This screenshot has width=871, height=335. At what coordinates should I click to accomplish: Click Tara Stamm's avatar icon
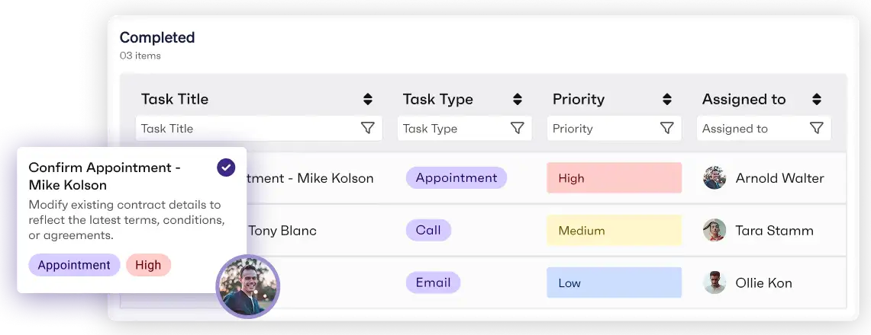pos(715,231)
